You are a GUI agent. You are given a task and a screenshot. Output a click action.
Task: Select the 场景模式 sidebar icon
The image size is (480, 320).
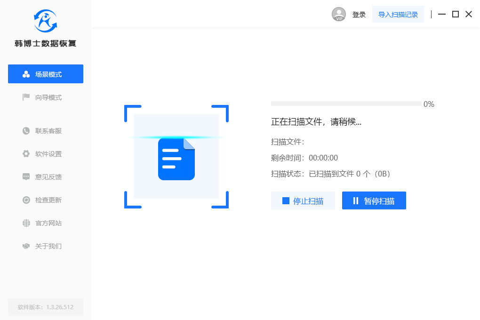(26, 74)
